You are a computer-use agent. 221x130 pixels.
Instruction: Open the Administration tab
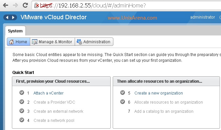click(94, 42)
